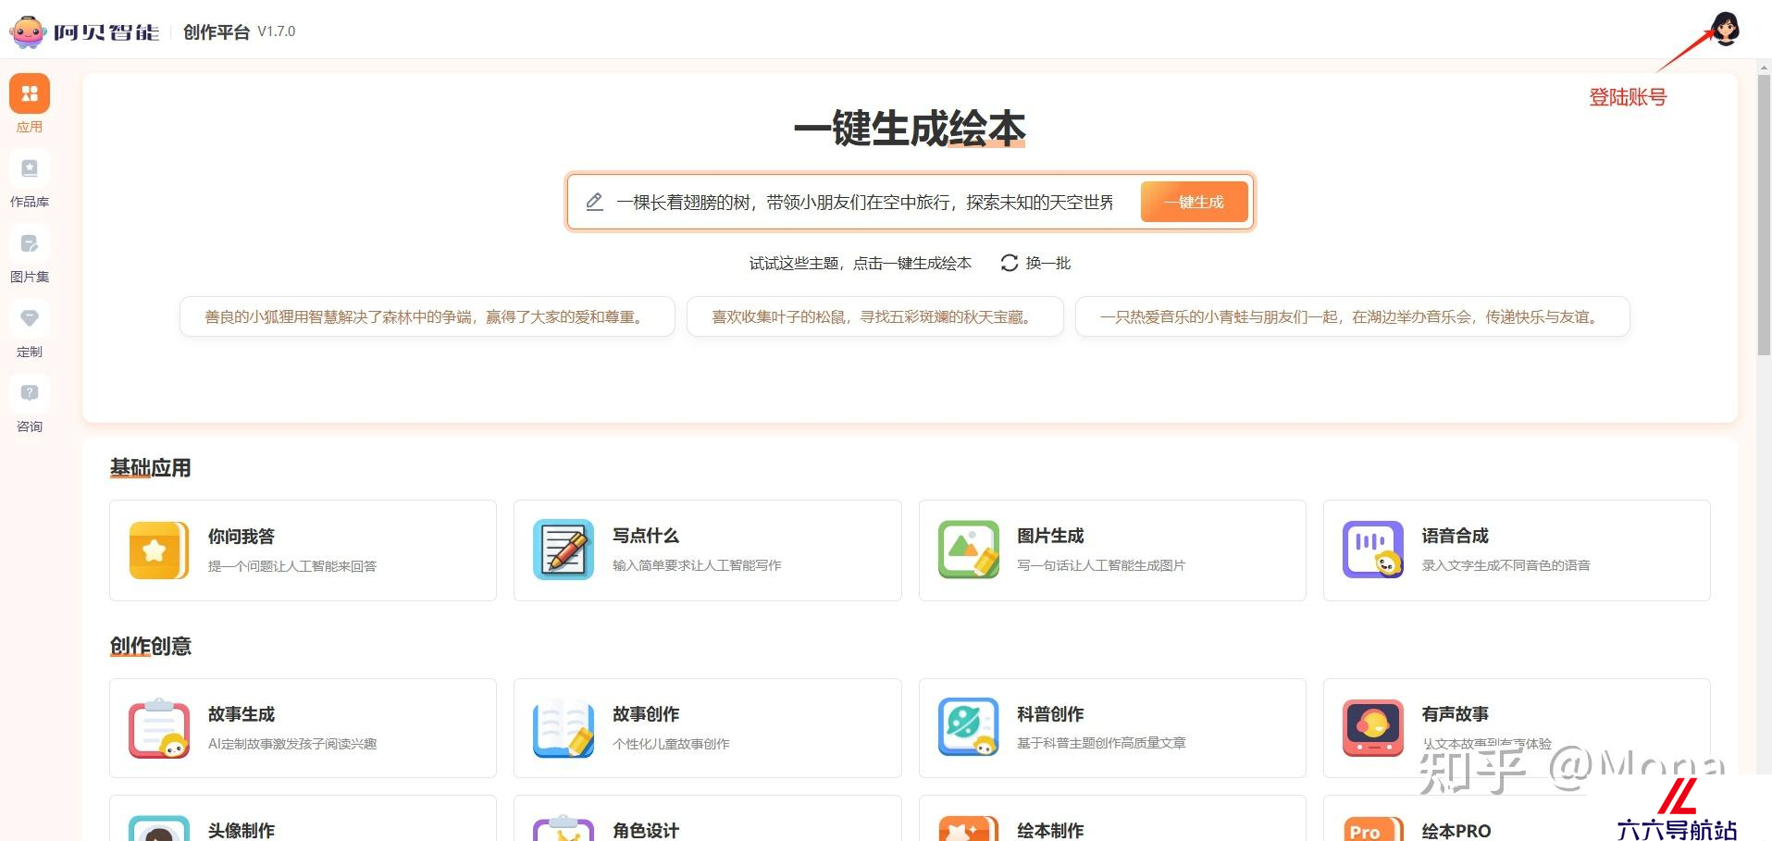This screenshot has width=1772, height=841.
Task: Click the picture book prompt input field
Action: tap(865, 202)
